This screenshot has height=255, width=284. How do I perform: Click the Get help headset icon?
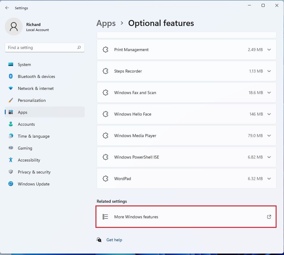coord(99,240)
